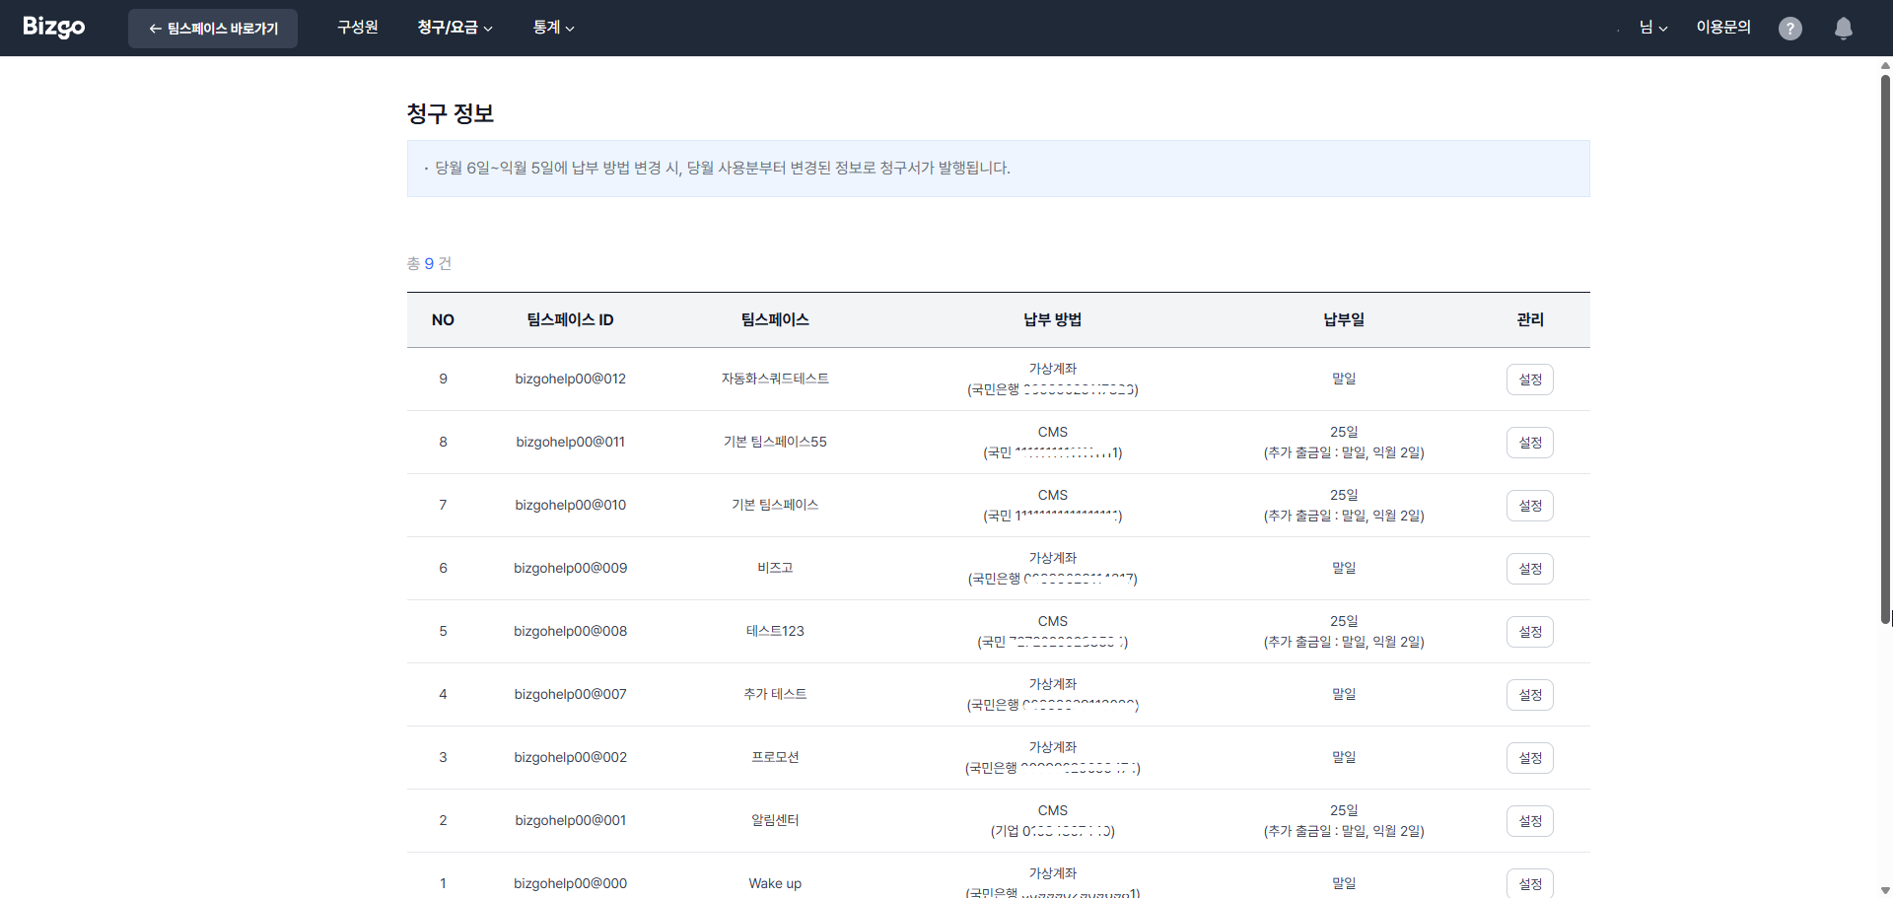Viewport: 1893px width, 898px height.
Task: Click the help question mark icon
Action: (x=1790, y=28)
